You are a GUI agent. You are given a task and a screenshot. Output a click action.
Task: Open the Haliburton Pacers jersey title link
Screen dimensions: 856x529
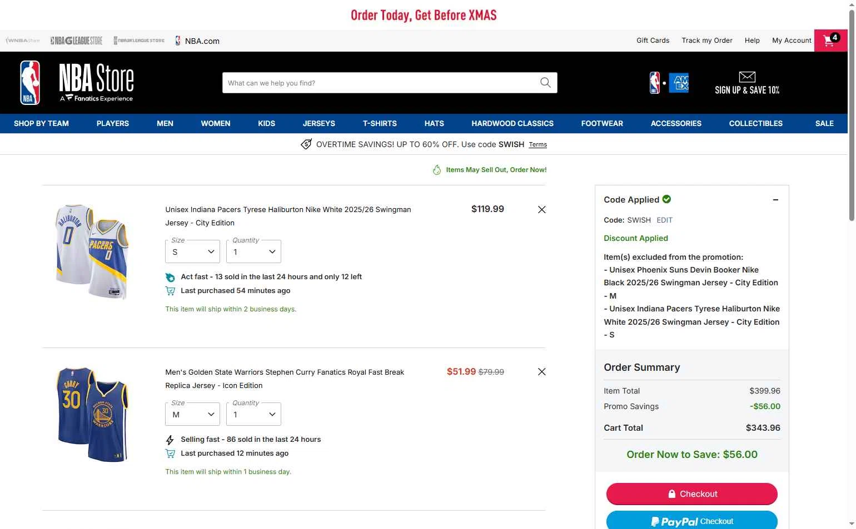pos(288,216)
